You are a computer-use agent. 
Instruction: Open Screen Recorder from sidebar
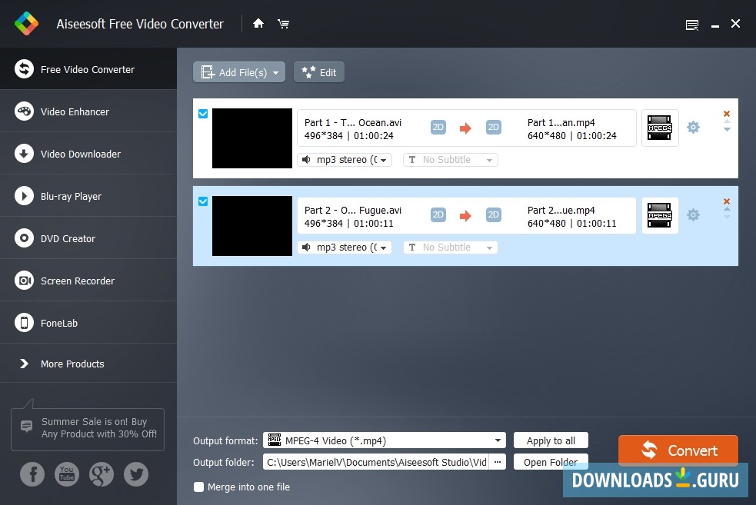pyautogui.click(x=88, y=281)
